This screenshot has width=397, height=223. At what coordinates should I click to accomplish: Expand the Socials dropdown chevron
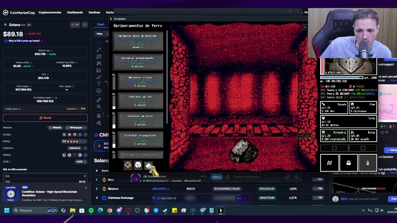coord(85,134)
